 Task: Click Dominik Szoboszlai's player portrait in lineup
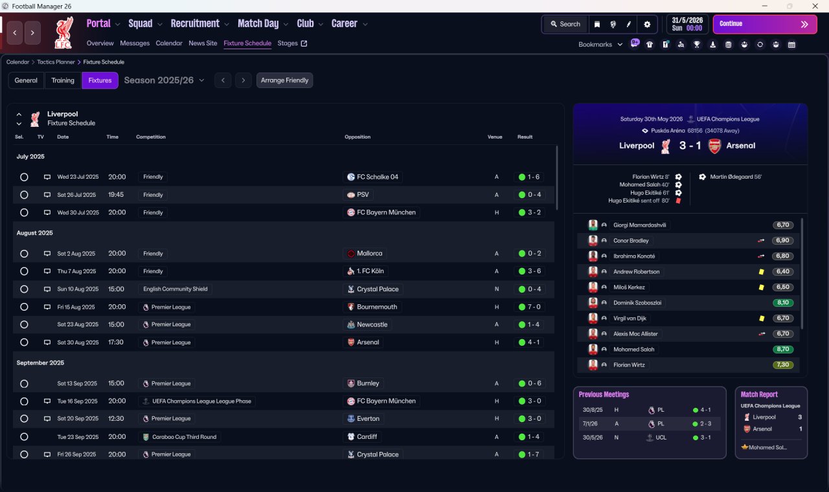pyautogui.click(x=593, y=303)
